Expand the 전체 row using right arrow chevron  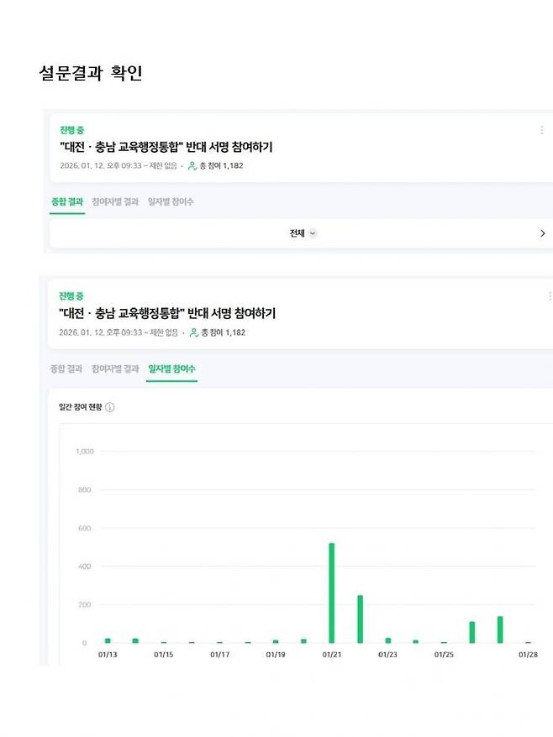(x=542, y=233)
